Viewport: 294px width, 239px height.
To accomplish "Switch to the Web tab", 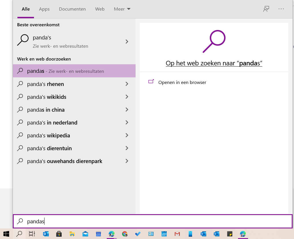I will pos(100,9).
